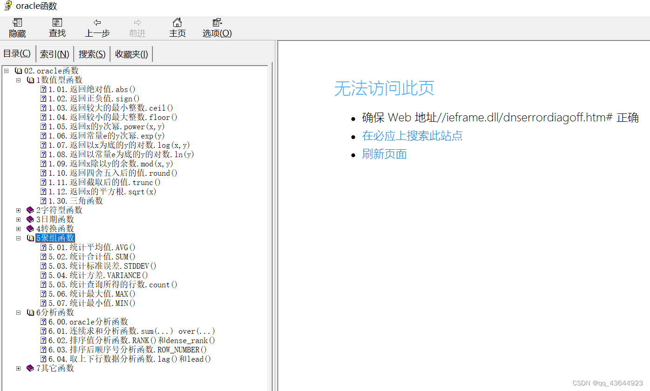Image resolution: width=650 pixels, height=391 pixels.
Task: Click the 无法访问此页 error heading
Action: pyautogui.click(x=384, y=88)
